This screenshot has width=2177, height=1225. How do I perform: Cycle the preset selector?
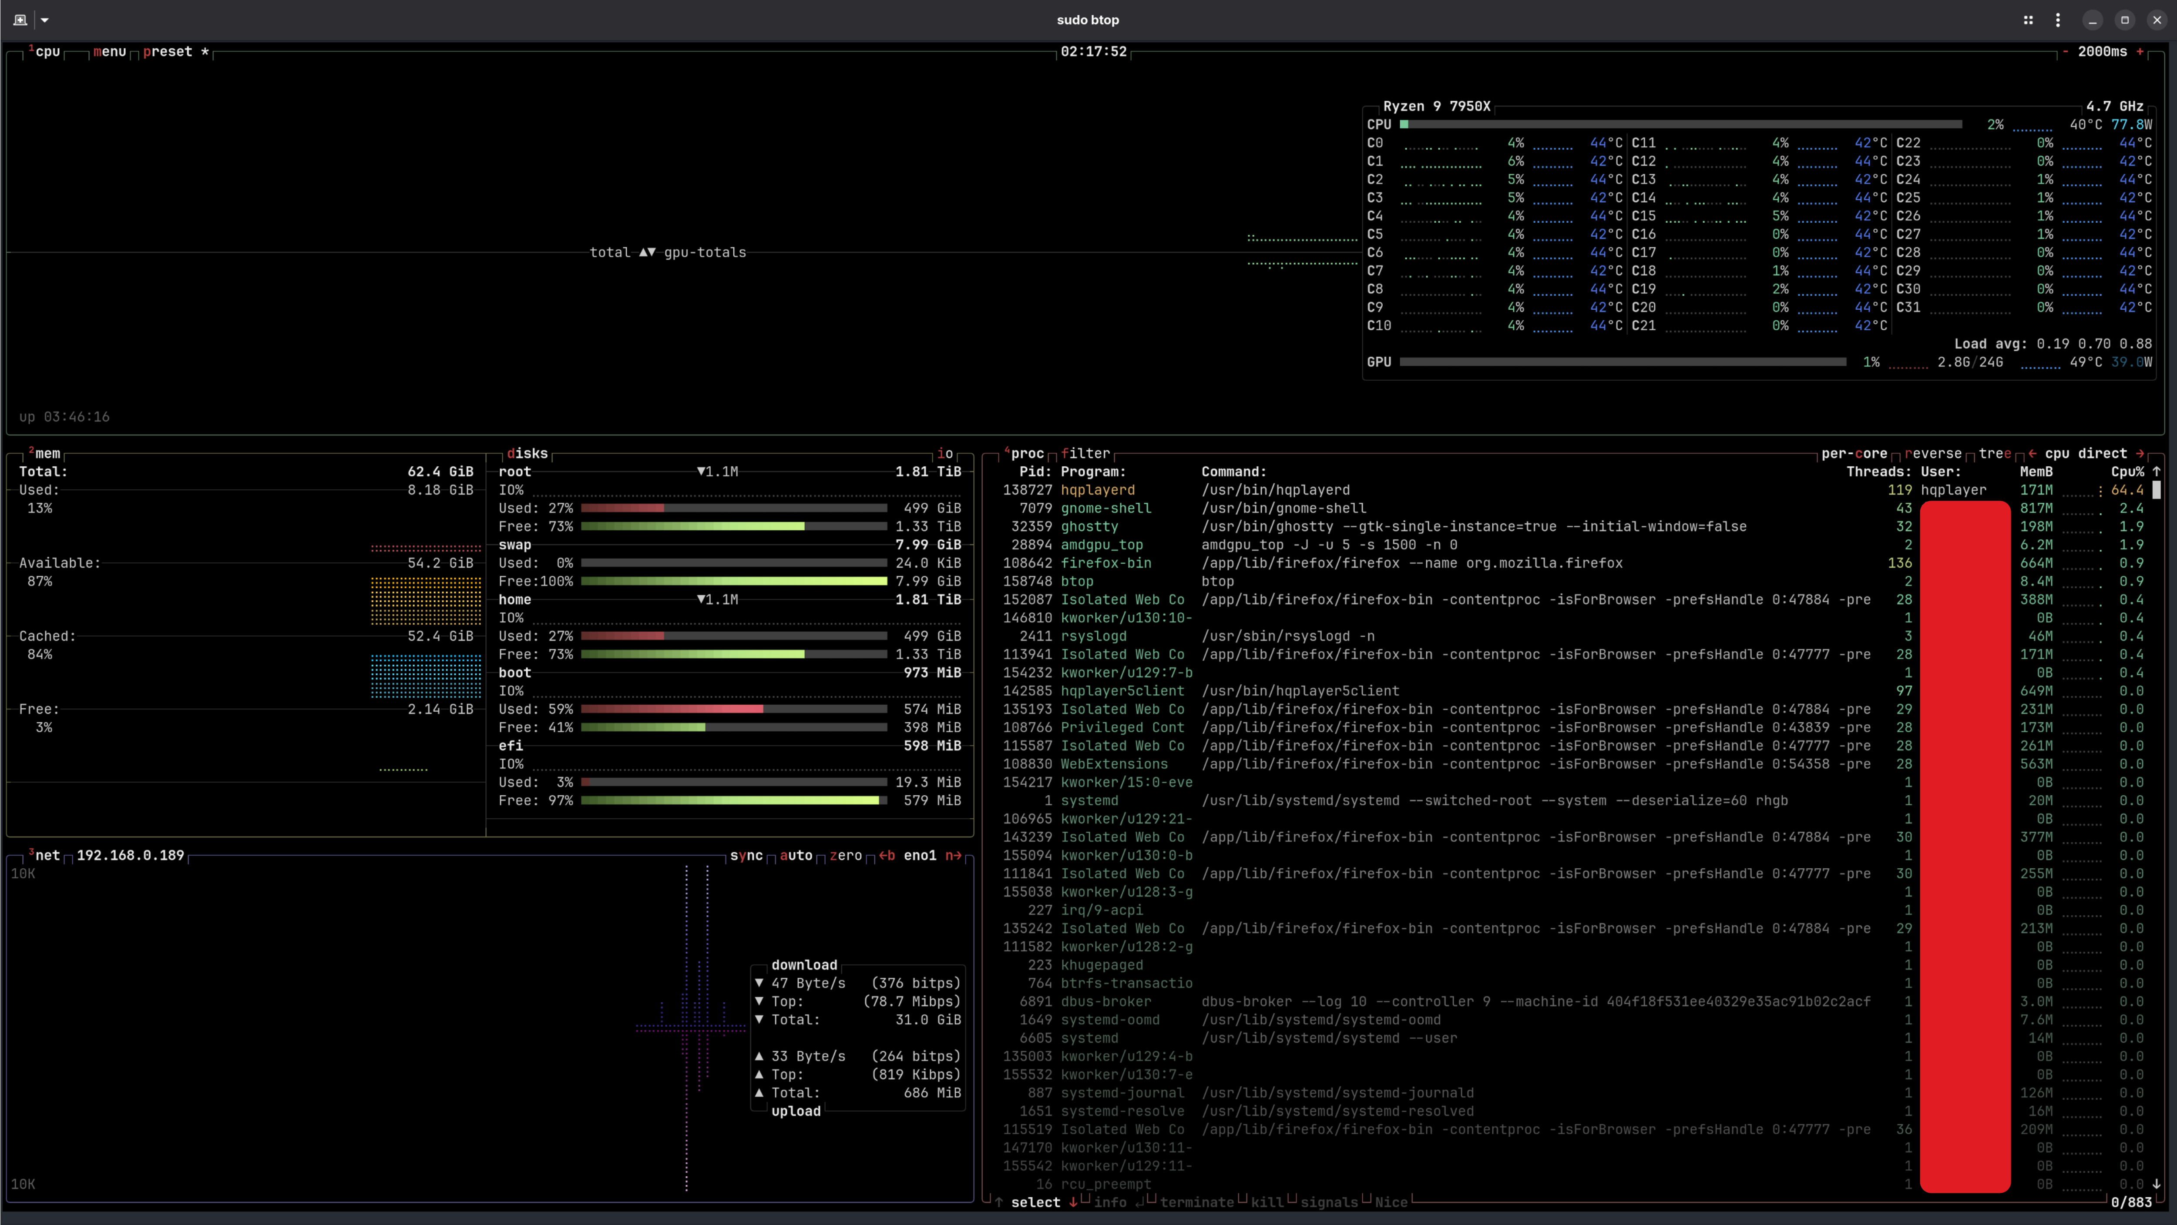(167, 51)
